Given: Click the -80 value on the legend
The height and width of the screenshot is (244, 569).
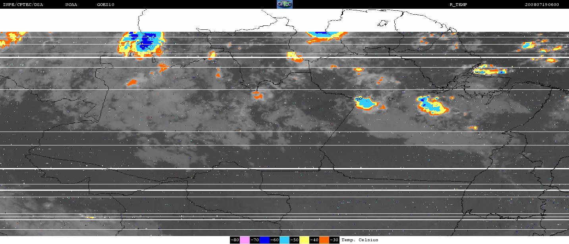Looking at the screenshot, I should coord(235,240).
